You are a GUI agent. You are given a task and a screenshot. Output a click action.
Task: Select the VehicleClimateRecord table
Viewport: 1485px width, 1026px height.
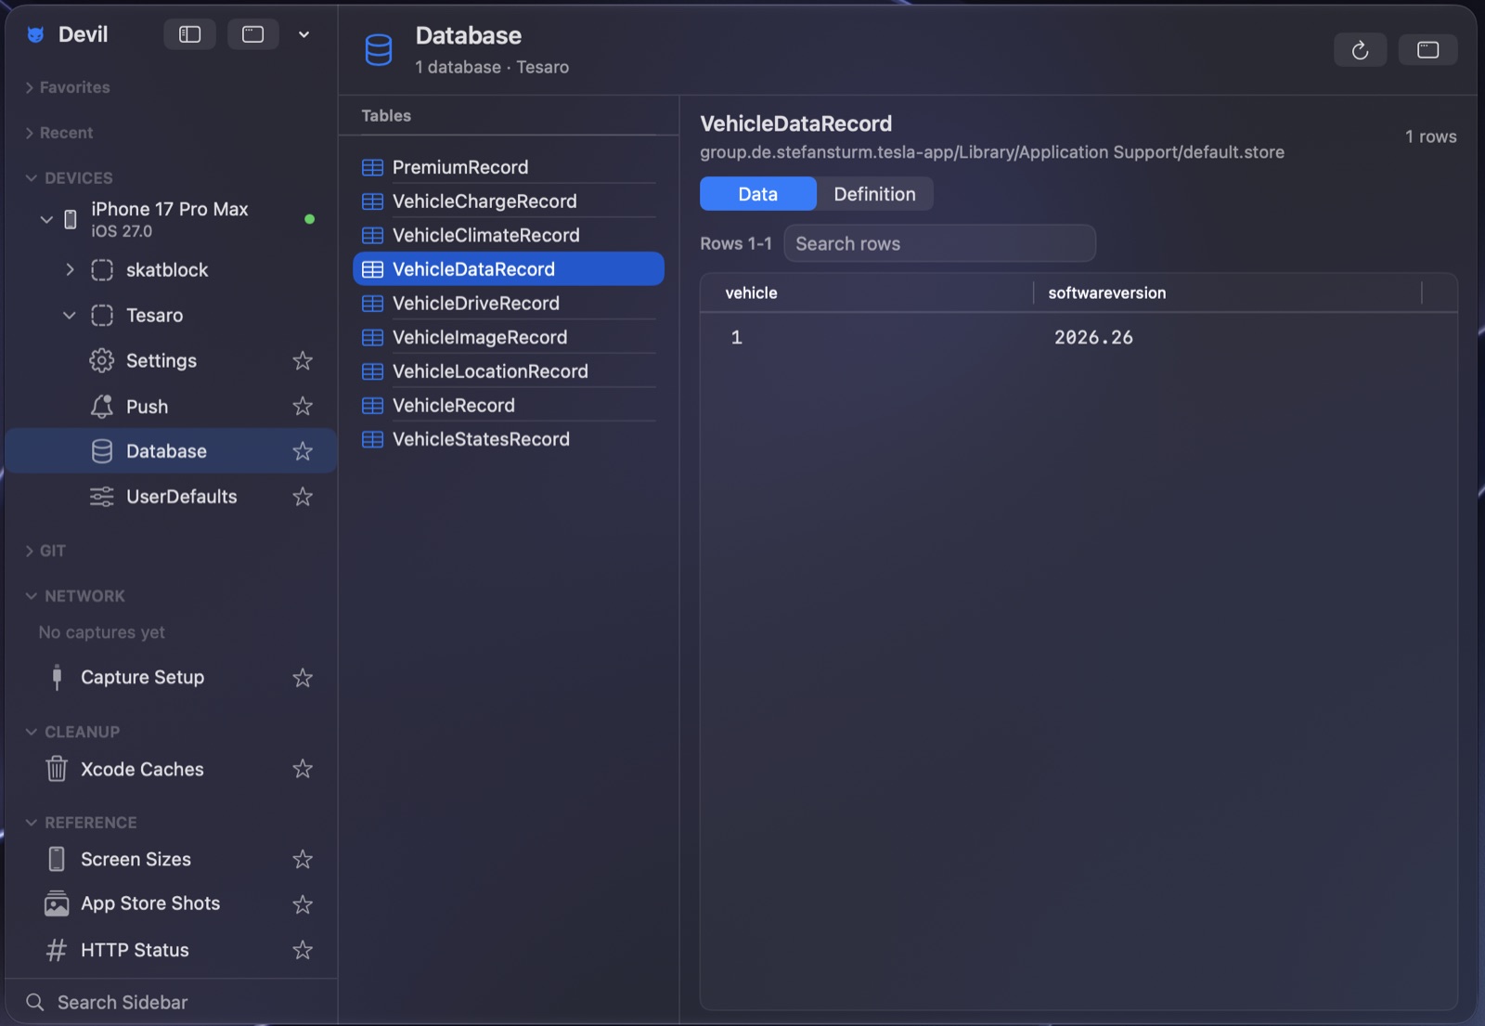click(509, 235)
